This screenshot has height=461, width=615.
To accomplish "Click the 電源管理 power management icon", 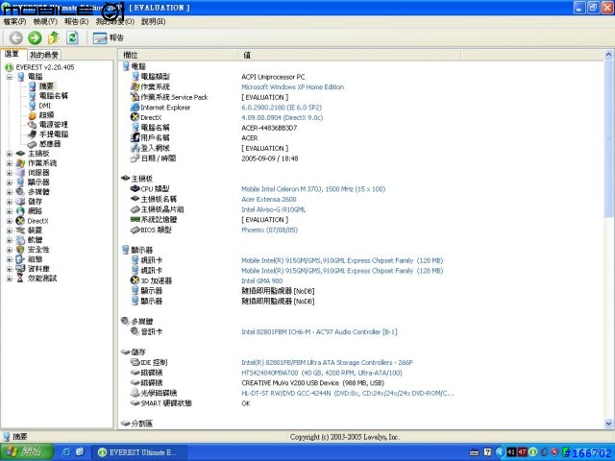I will (x=32, y=125).
